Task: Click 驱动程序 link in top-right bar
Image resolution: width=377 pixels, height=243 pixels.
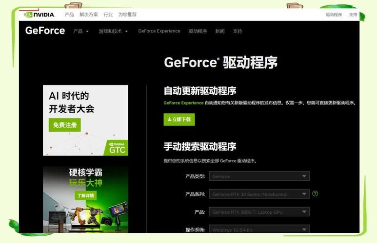Action: pyautogui.click(x=334, y=15)
